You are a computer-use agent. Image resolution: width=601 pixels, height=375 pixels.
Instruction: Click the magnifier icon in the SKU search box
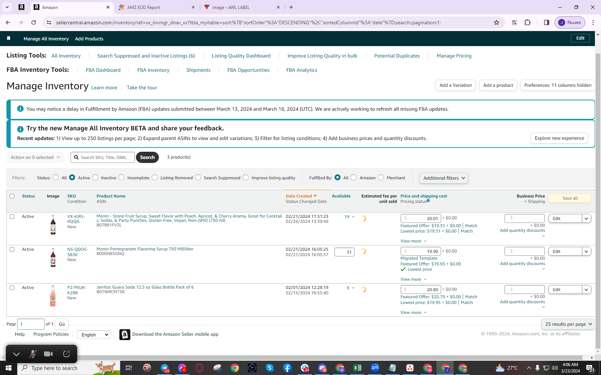point(76,157)
